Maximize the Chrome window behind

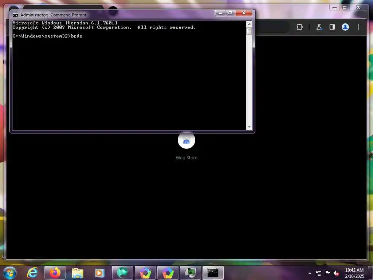click(x=345, y=8)
